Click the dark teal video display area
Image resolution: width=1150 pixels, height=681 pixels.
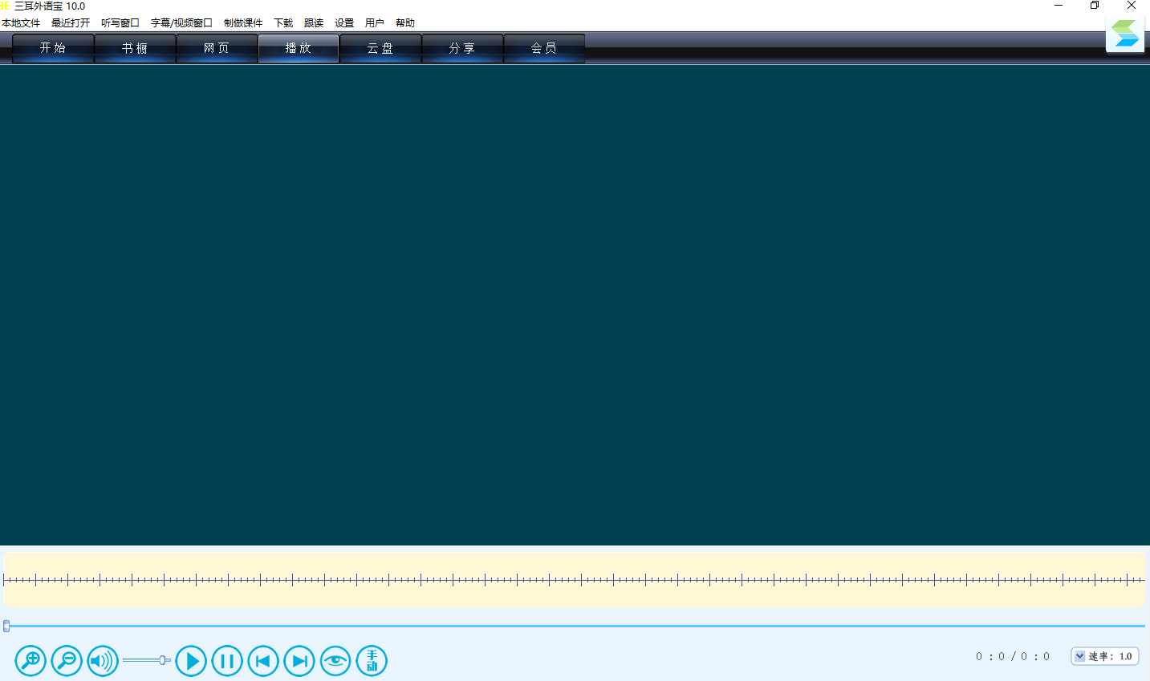(575, 305)
